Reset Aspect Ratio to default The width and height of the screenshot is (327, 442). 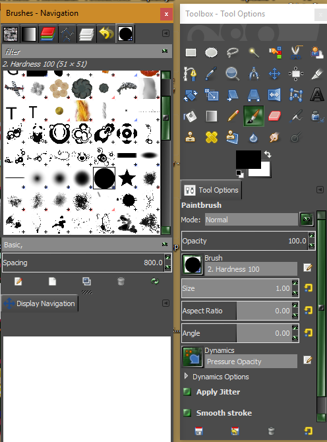(309, 310)
